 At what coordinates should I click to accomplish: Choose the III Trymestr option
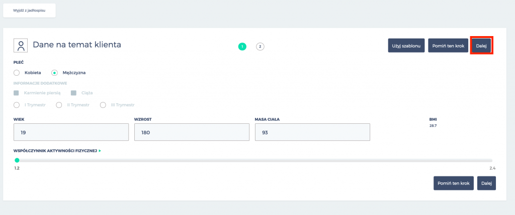point(103,105)
